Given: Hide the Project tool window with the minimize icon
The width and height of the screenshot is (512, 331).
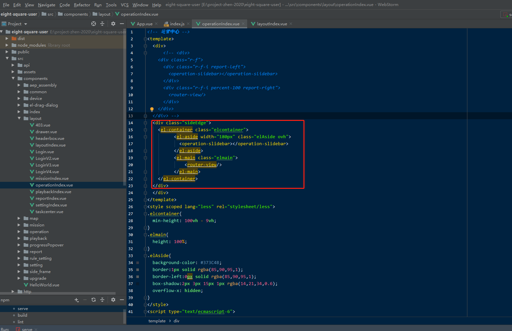Looking at the screenshot, I should pos(122,24).
